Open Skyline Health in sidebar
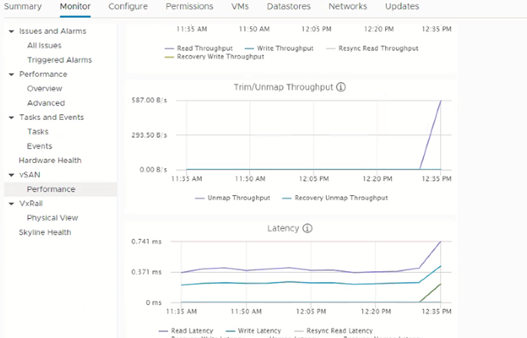Image resolution: width=527 pixels, height=338 pixels. point(45,232)
